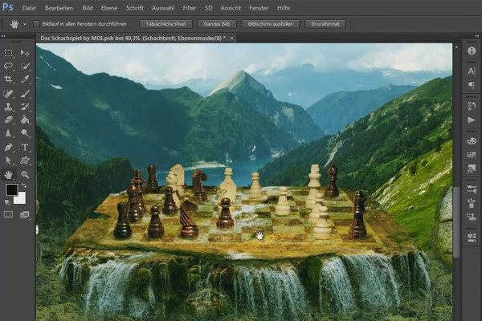This screenshot has width=482, height=321.
Task: Reset default foreground/background colors
Action: pyautogui.click(x=7, y=202)
